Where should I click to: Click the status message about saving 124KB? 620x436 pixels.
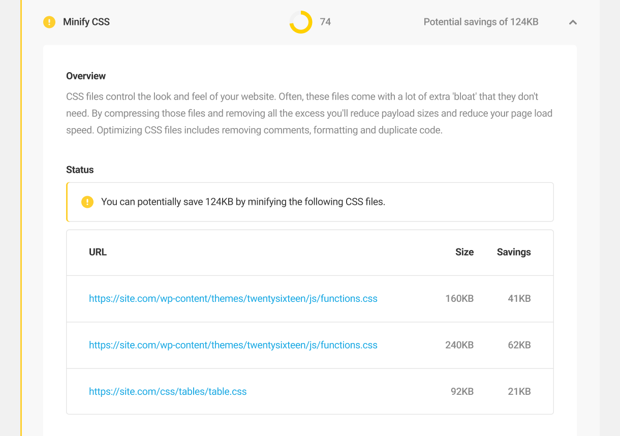pos(243,202)
